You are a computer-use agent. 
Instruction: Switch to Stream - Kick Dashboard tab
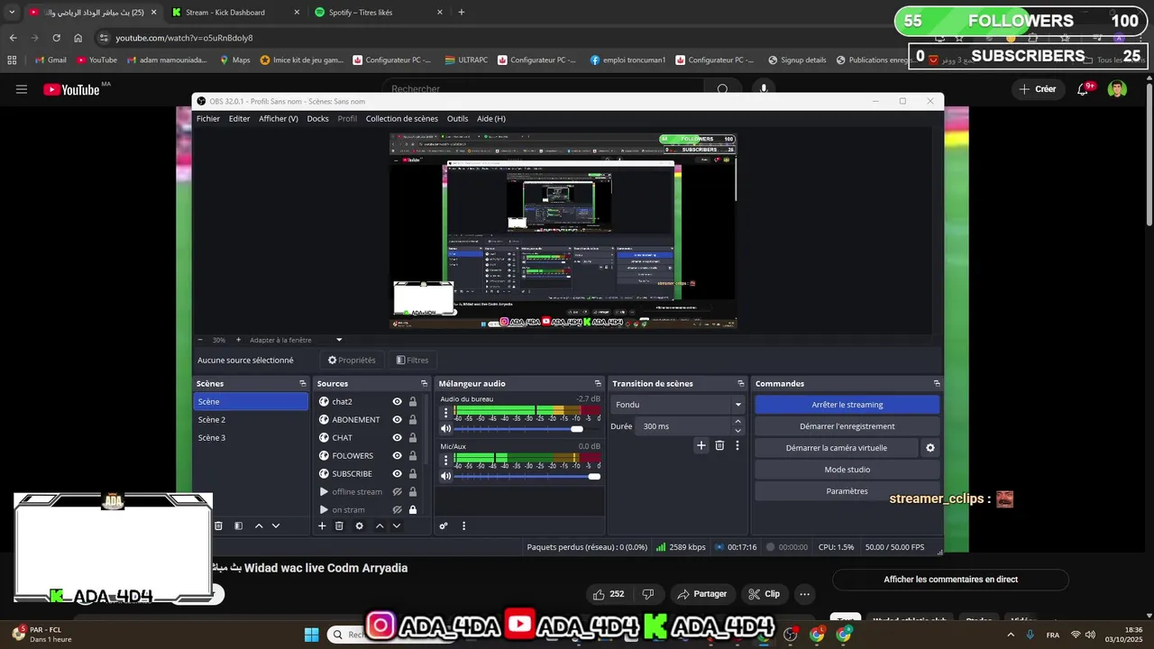click(234, 13)
